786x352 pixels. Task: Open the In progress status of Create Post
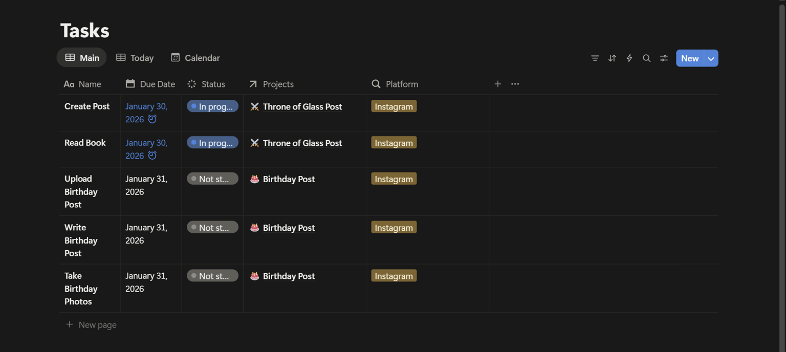(x=212, y=106)
